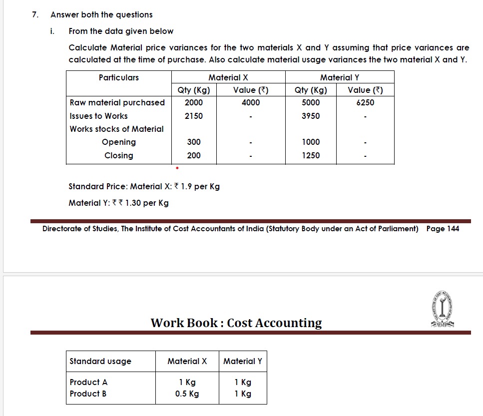Select the 'Material Y' header in purchases table
483x416 pixels.
coord(340,77)
